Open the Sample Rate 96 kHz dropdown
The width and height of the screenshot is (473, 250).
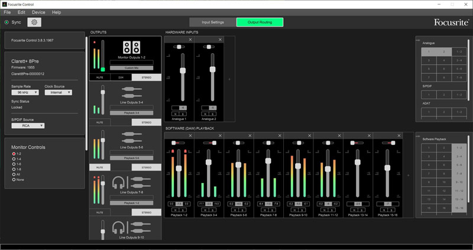[25, 92]
